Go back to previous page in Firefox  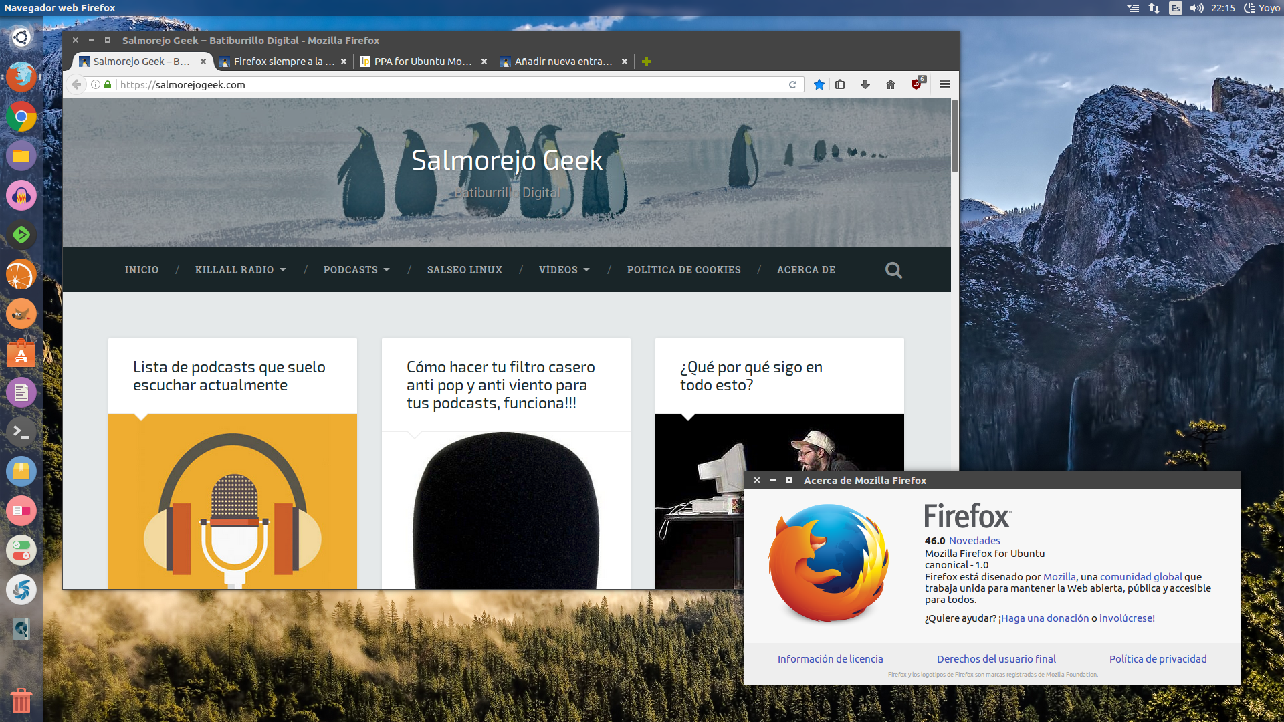point(76,84)
